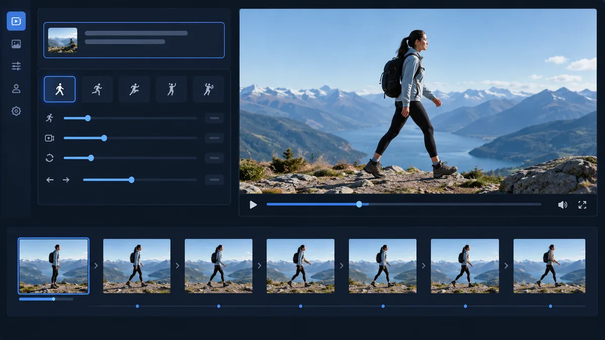This screenshot has width=605, height=340.
Task: Open the video section in sidebar
Action: 16,21
